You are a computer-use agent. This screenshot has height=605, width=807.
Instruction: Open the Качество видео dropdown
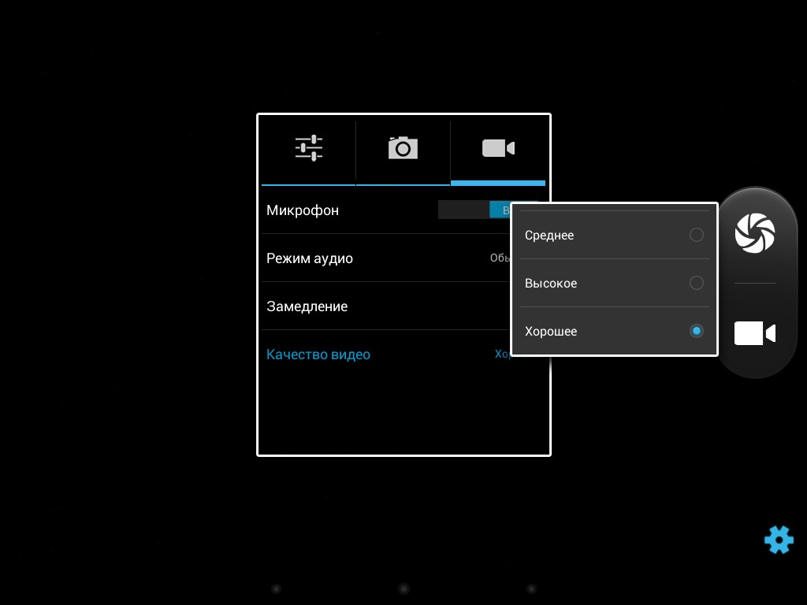click(x=318, y=354)
